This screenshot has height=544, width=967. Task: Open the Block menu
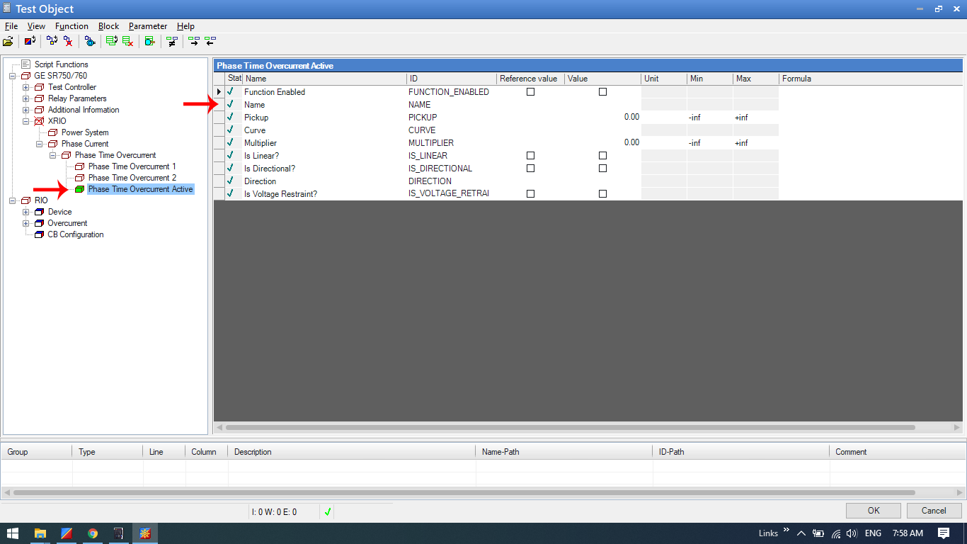click(x=108, y=26)
